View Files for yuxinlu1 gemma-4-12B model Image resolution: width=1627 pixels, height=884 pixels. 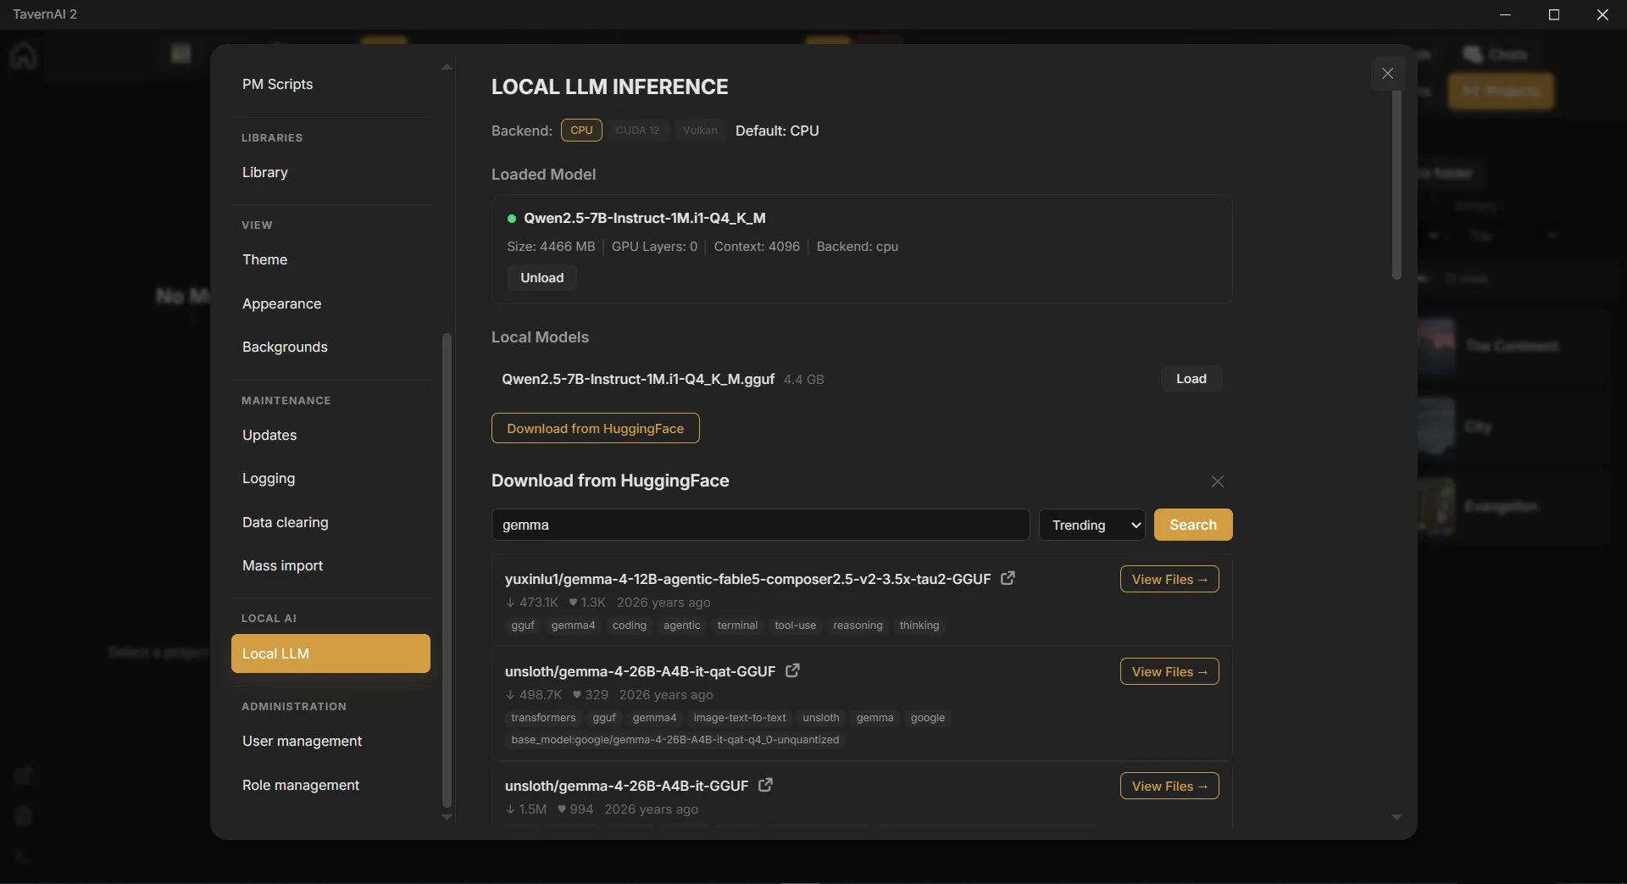1169,579
